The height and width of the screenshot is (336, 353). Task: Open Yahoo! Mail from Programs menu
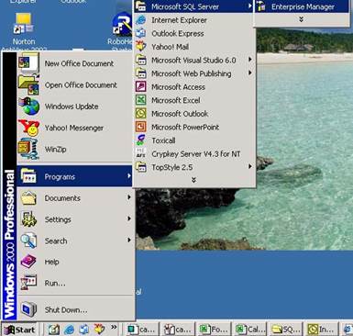coord(194,47)
